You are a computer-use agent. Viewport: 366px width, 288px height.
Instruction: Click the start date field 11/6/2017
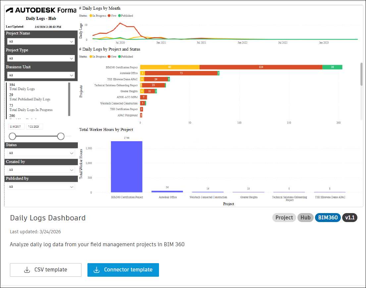(16, 127)
